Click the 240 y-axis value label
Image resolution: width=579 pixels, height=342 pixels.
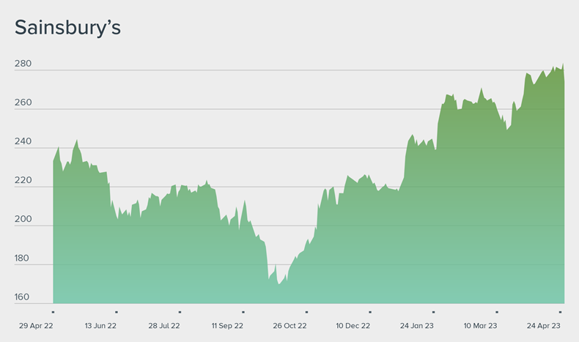[23, 142]
